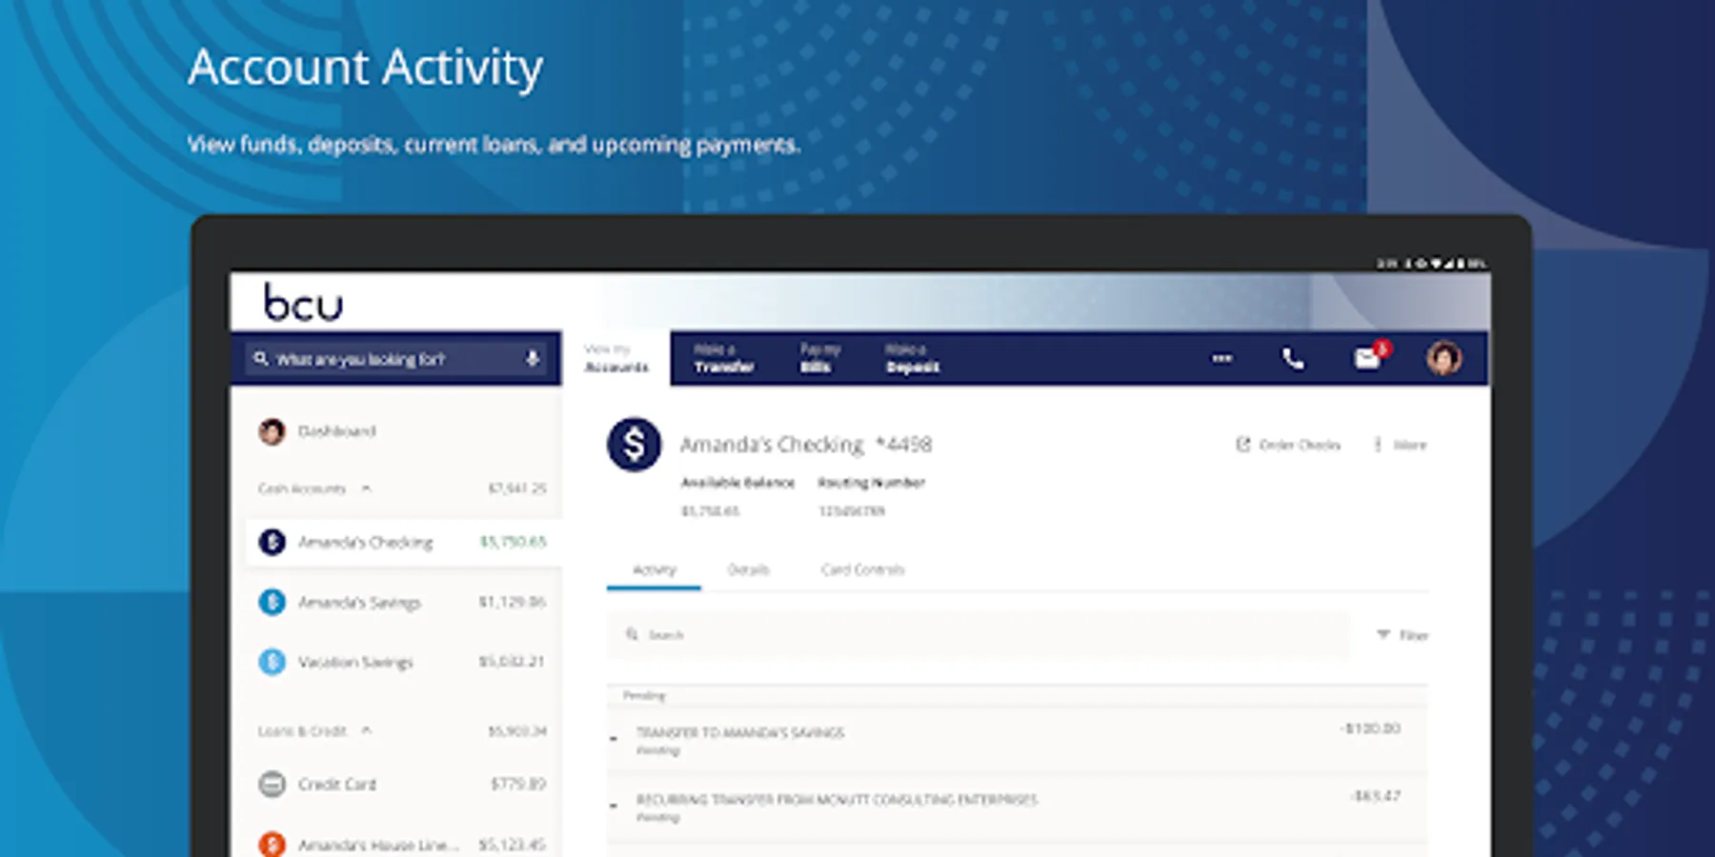Click the Order Checks link
The height and width of the screenshot is (857, 1715).
(1287, 445)
